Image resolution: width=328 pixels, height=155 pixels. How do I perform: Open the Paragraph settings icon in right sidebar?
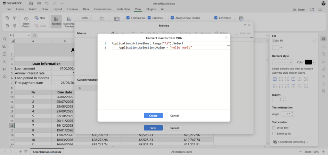pos(324,76)
